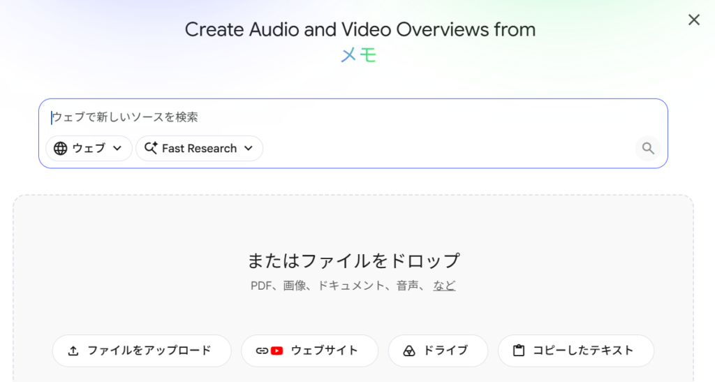The height and width of the screenshot is (382, 715).
Task: Click the またはファイルをドロップ heading text
Action: point(353,260)
